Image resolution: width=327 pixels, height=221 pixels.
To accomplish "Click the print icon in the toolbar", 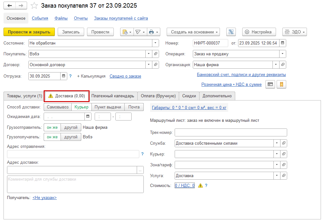I will (x=151, y=32).
